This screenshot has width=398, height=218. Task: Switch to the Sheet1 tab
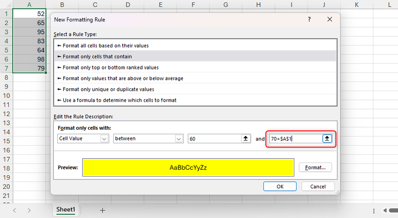(x=66, y=210)
